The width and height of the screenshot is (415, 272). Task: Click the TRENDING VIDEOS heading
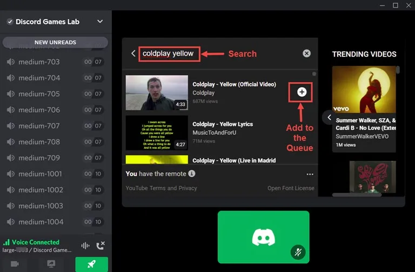point(364,54)
